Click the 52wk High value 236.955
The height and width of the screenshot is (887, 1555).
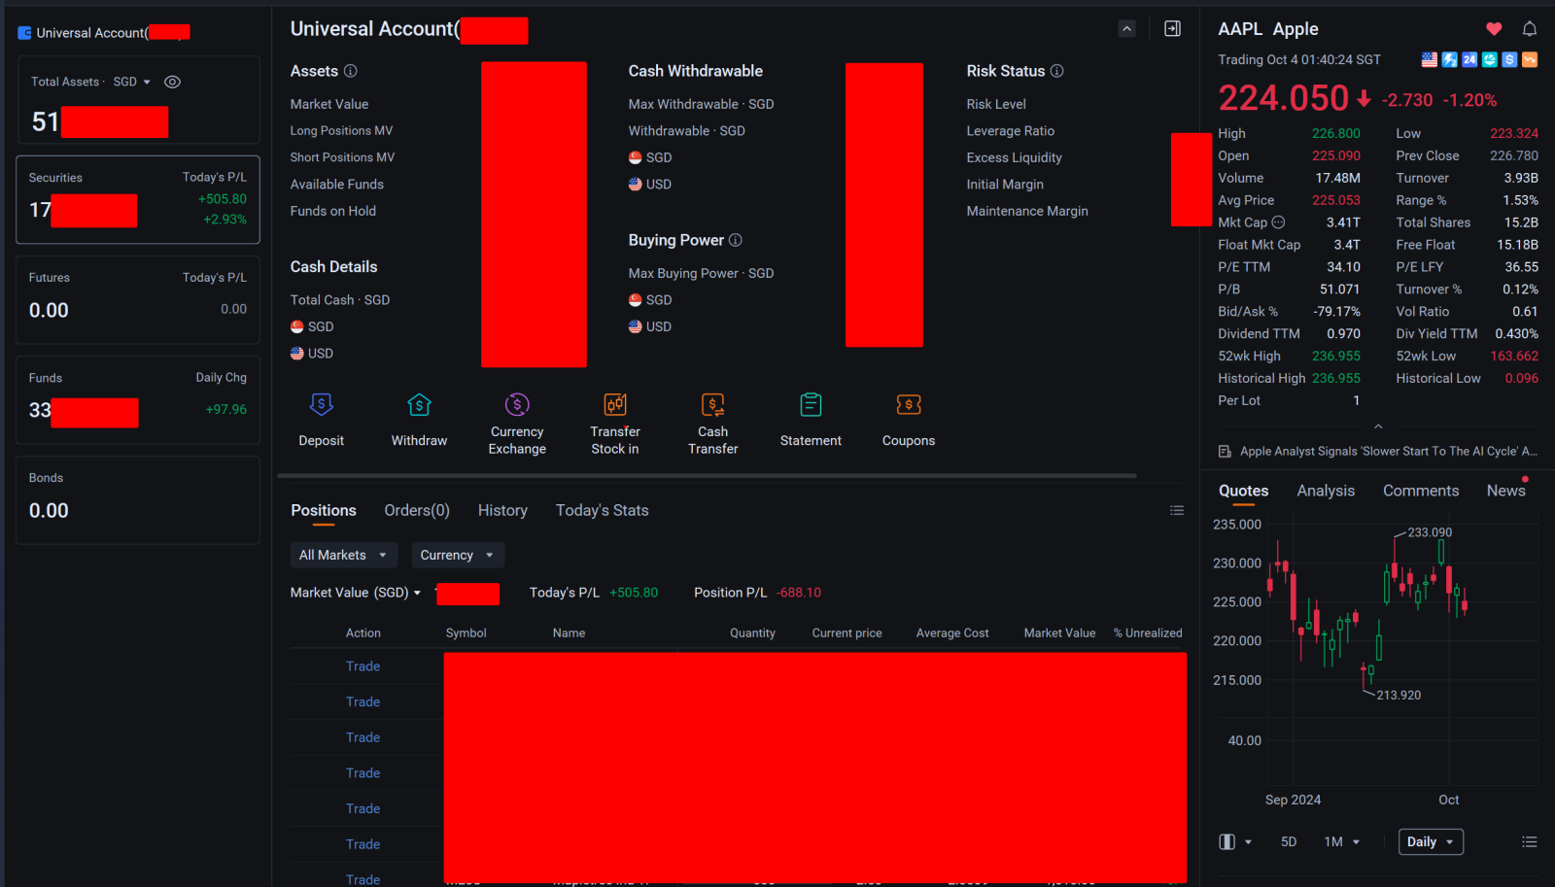(1336, 357)
